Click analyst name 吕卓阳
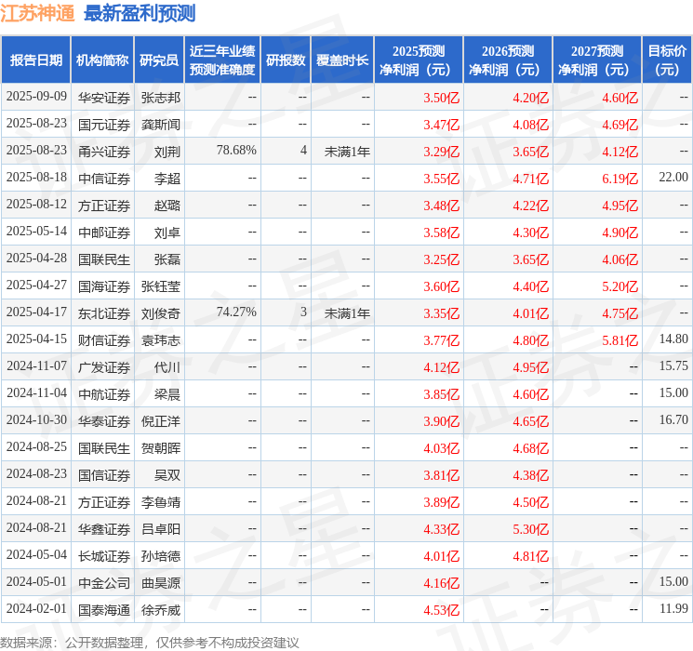 point(160,529)
